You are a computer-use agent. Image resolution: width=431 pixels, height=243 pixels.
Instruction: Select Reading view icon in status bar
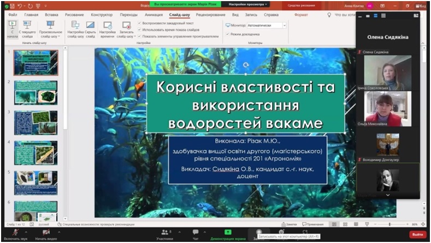tap(356, 224)
